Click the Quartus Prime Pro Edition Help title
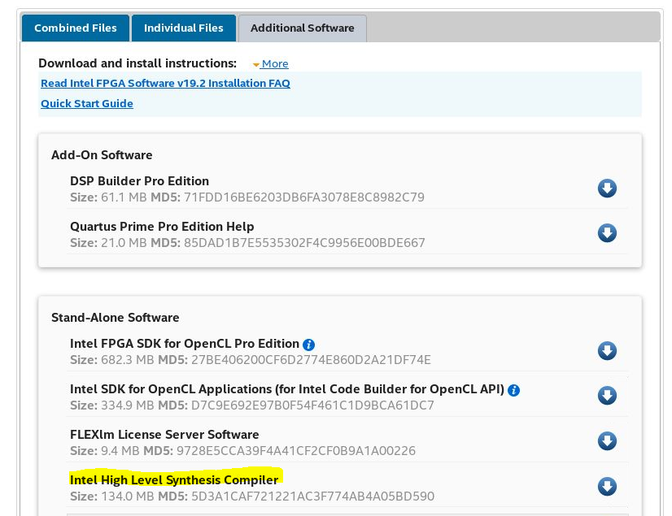Screen dimensions: 672x516 click(x=162, y=227)
